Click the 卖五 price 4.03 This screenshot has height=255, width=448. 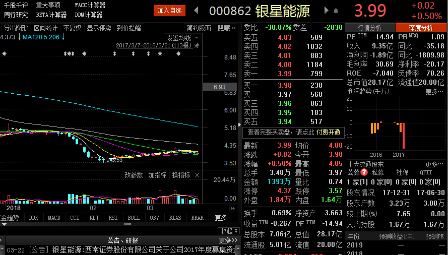tap(285, 37)
